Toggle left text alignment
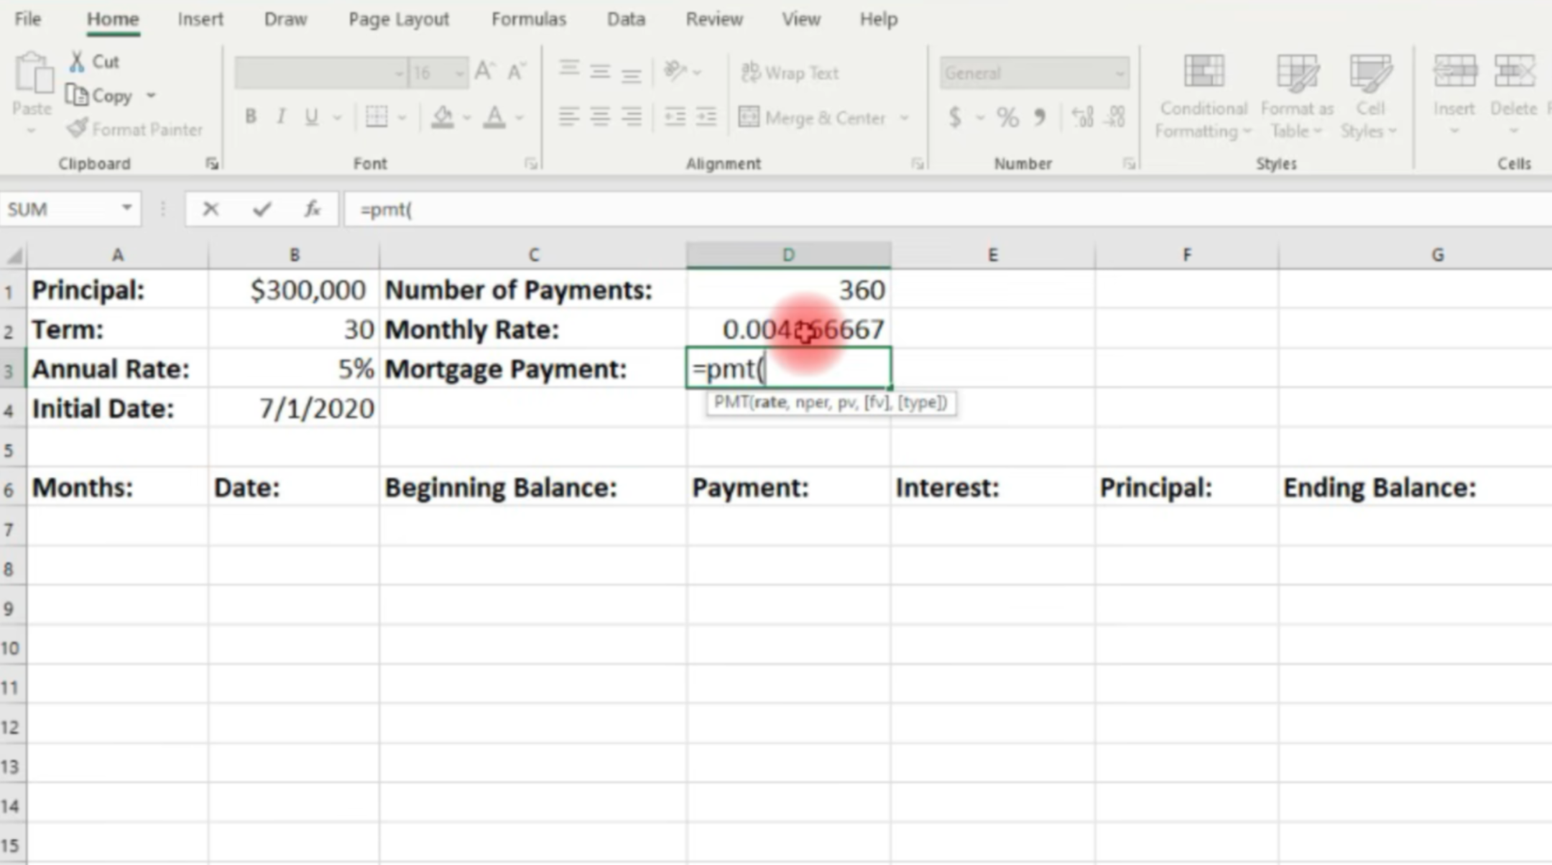Viewport: 1552px width, 865px height. (x=569, y=116)
